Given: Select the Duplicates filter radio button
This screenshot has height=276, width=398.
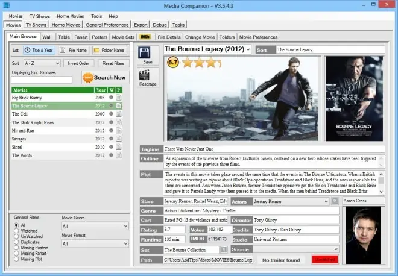Looking at the screenshot, I should coord(16,242).
